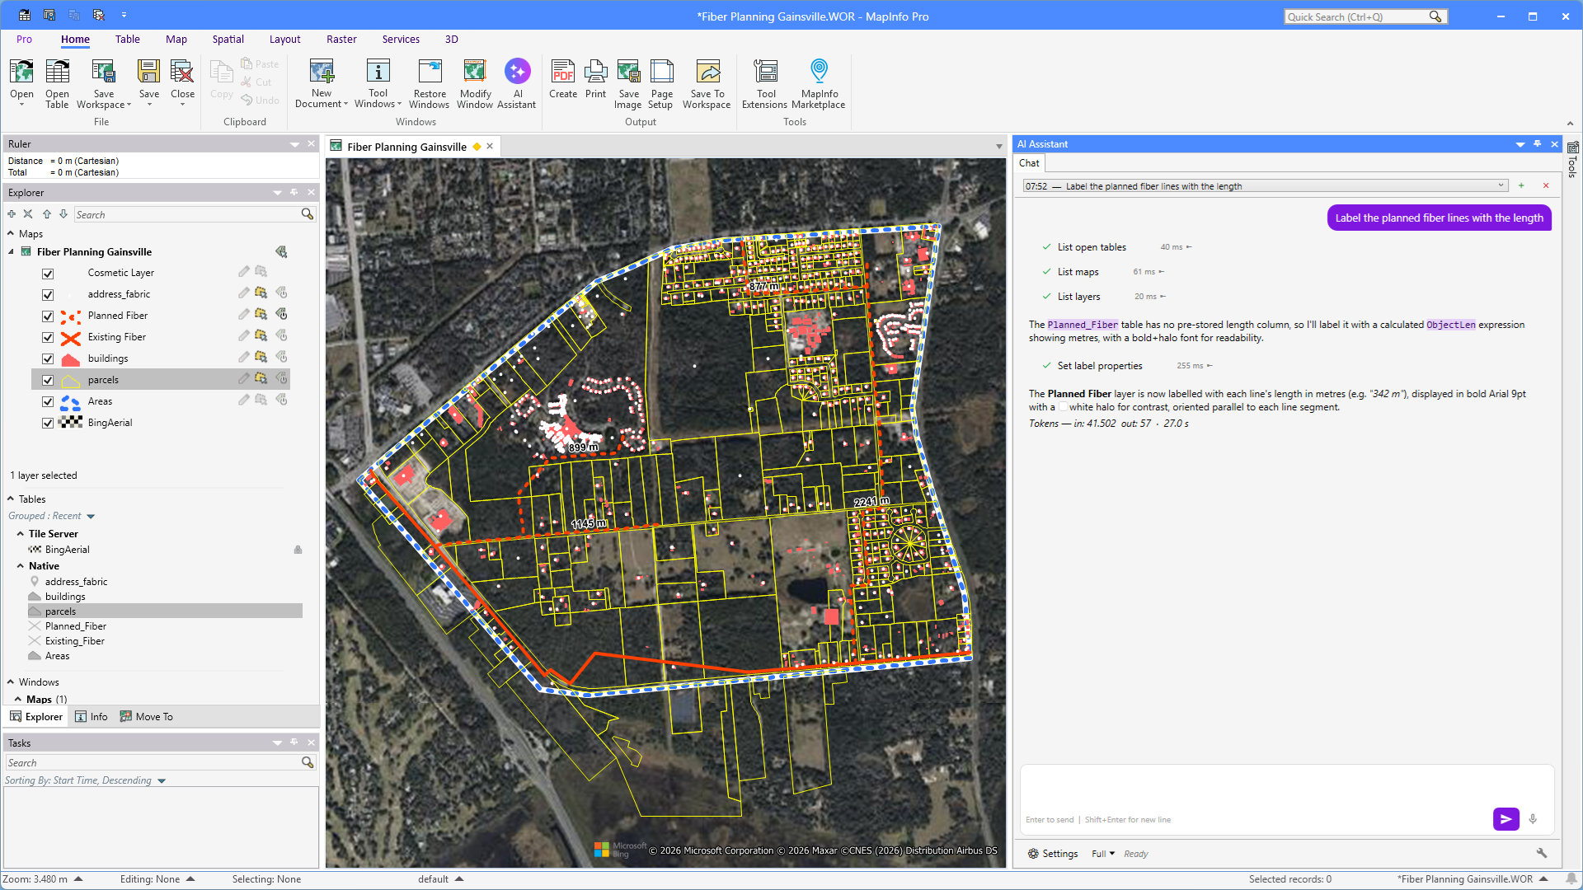Click the Tasks search magnifier icon
The image size is (1583, 890).
tap(308, 763)
